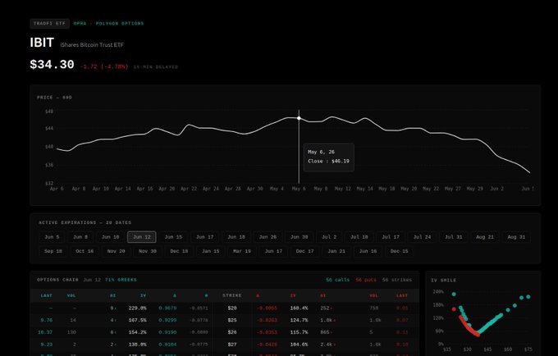The image size is (558, 356).
Task: Click the 56 calls count
Action: [x=338, y=280]
